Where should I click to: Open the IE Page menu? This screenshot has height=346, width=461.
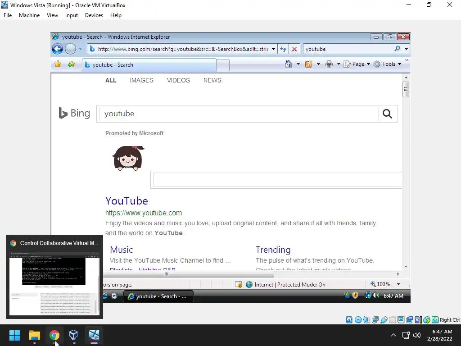click(357, 64)
